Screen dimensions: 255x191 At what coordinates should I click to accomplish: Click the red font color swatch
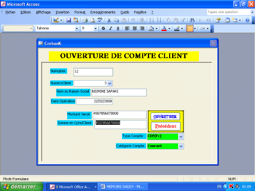coord(164,28)
